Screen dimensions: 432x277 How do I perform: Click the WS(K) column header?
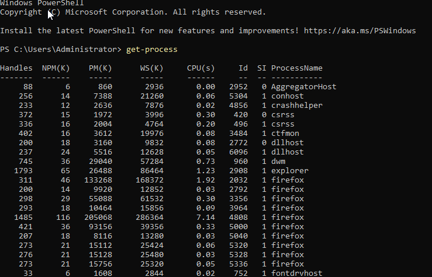[x=152, y=68]
